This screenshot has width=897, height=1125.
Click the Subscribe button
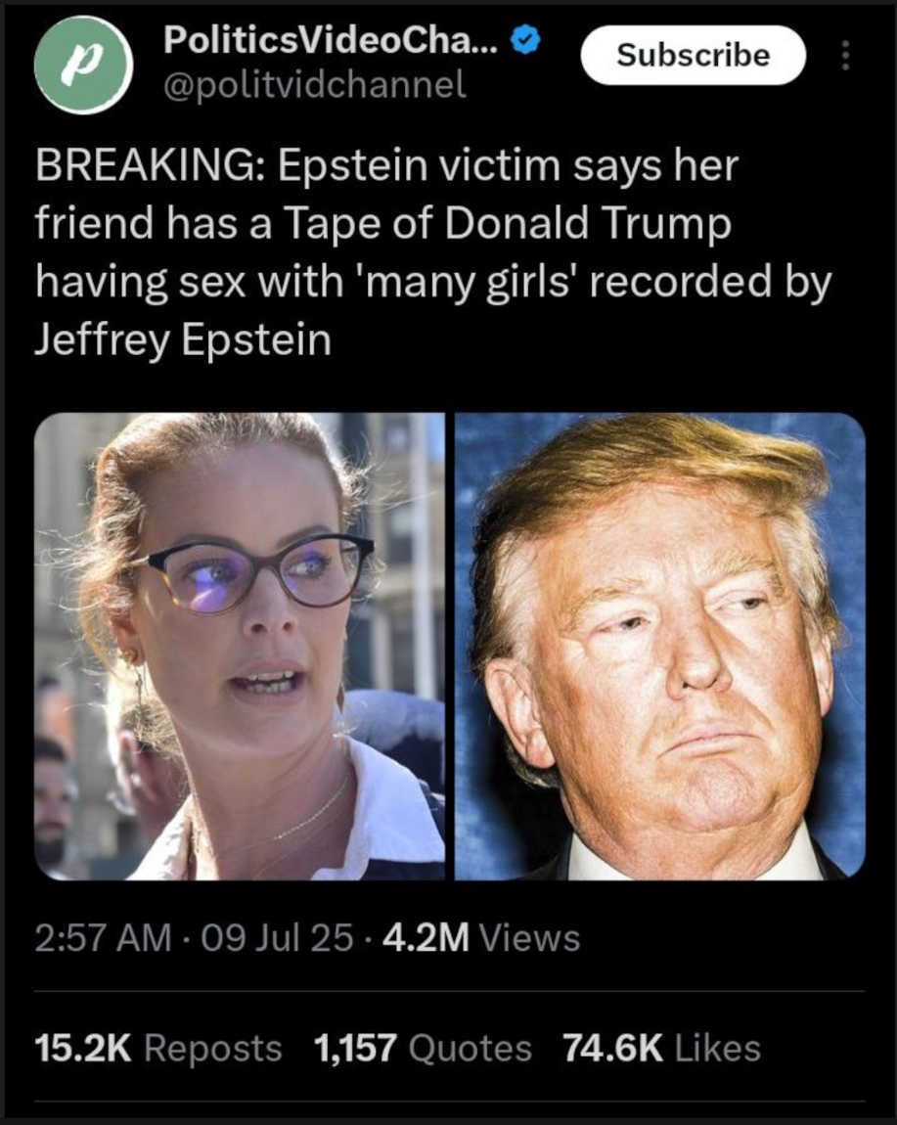coord(694,55)
